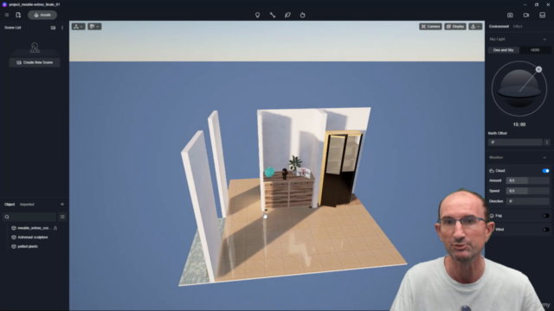Open the Assets library
The image size is (554, 311).
tap(42, 15)
